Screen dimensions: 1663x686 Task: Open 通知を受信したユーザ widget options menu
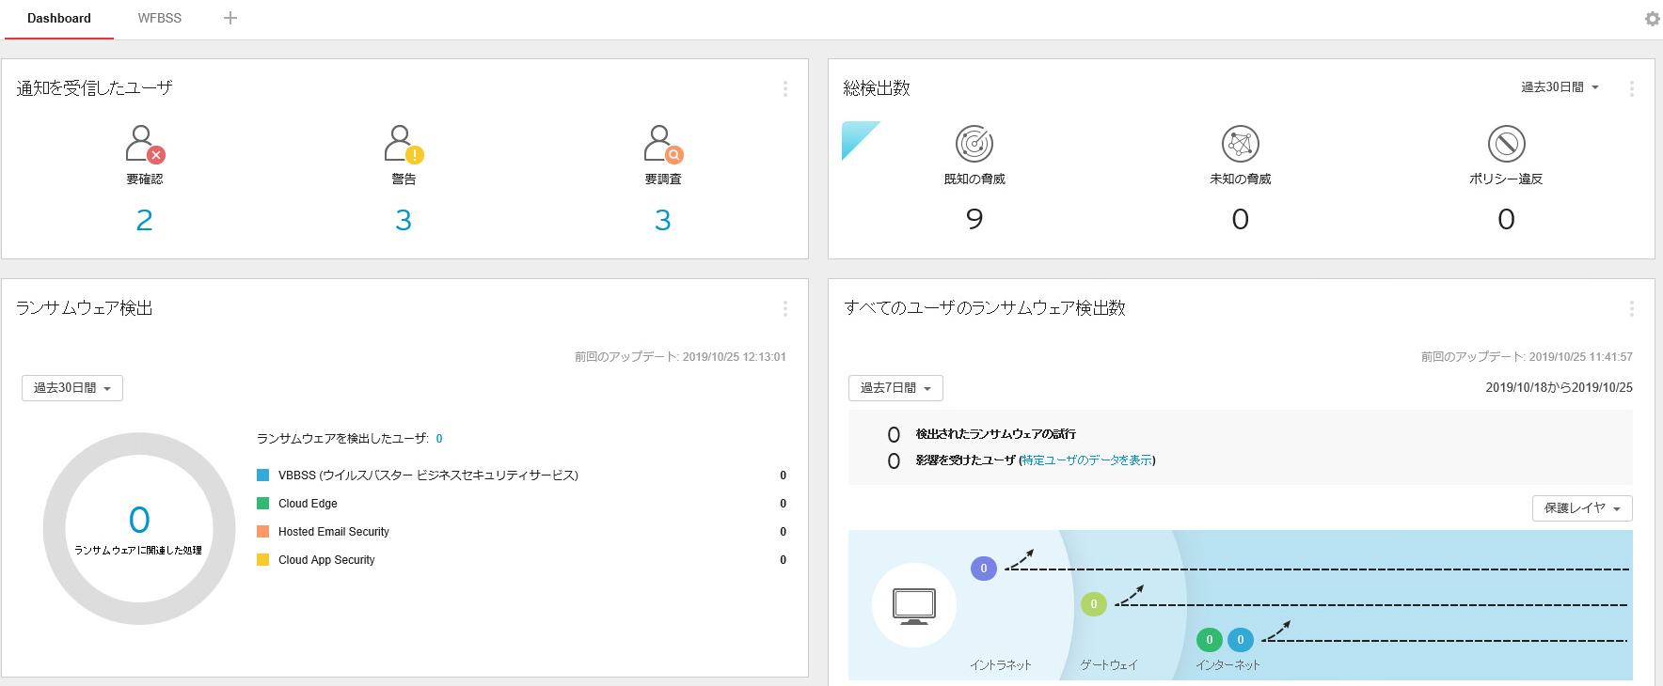click(785, 88)
